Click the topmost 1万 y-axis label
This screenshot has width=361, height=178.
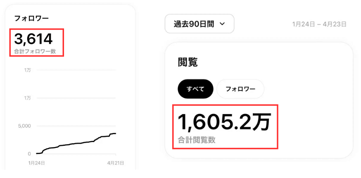pyautogui.click(x=27, y=70)
